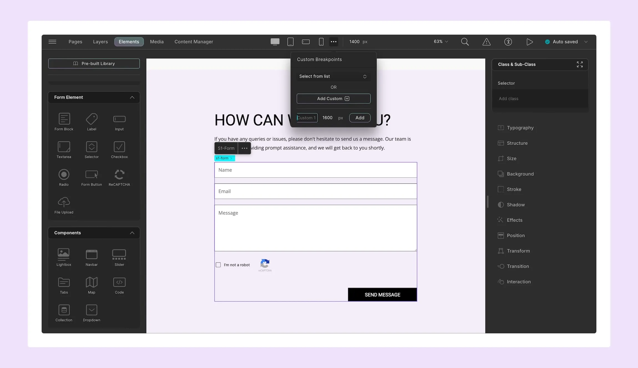This screenshot has width=638, height=368.
Task: Click the Preview playback icon
Action: tap(529, 41)
